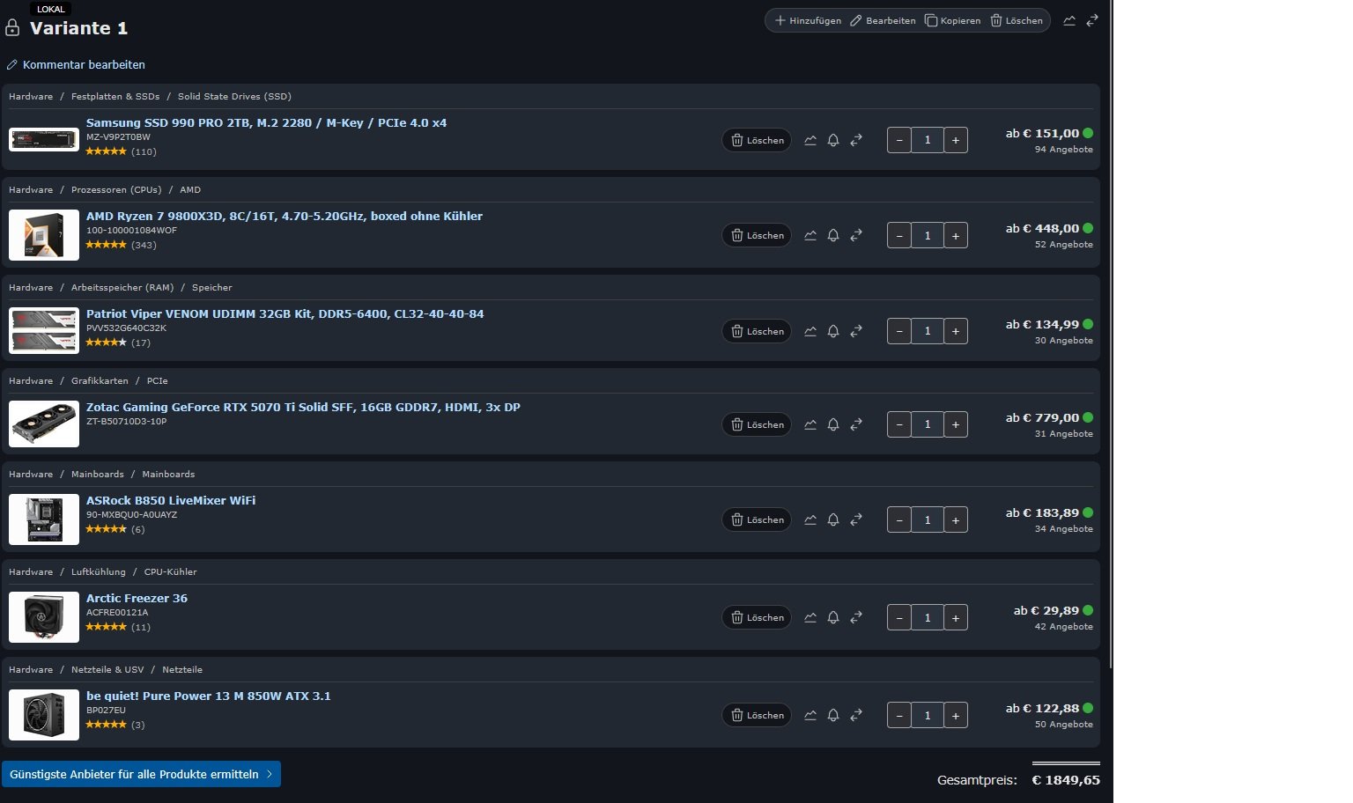Open Zotac Gaming GeForce RTX 5070 Ti link
The width and height of the screenshot is (1353, 803).
303,407
